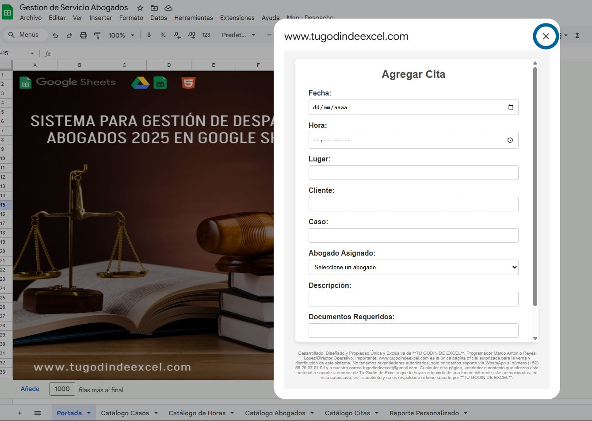Switch to the Catálogo de Horas sheet
This screenshot has width=592, height=421.
tap(197, 413)
